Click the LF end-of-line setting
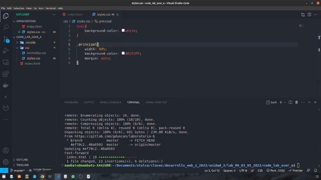Screen dimensions: 321x180 pos(252,170)
